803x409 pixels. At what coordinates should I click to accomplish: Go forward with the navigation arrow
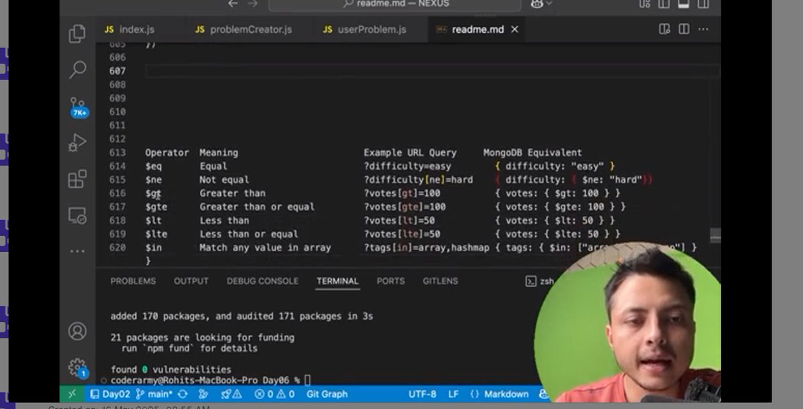coord(252,3)
